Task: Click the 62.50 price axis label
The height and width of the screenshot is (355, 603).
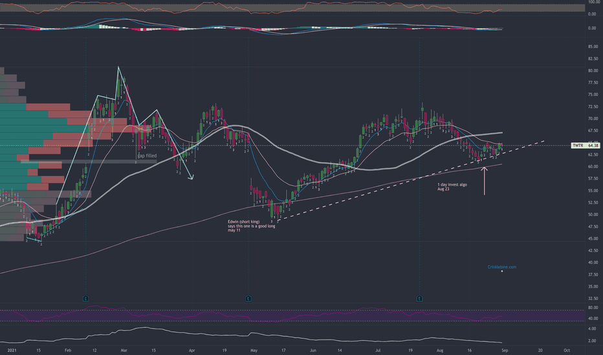Action: click(x=593, y=155)
